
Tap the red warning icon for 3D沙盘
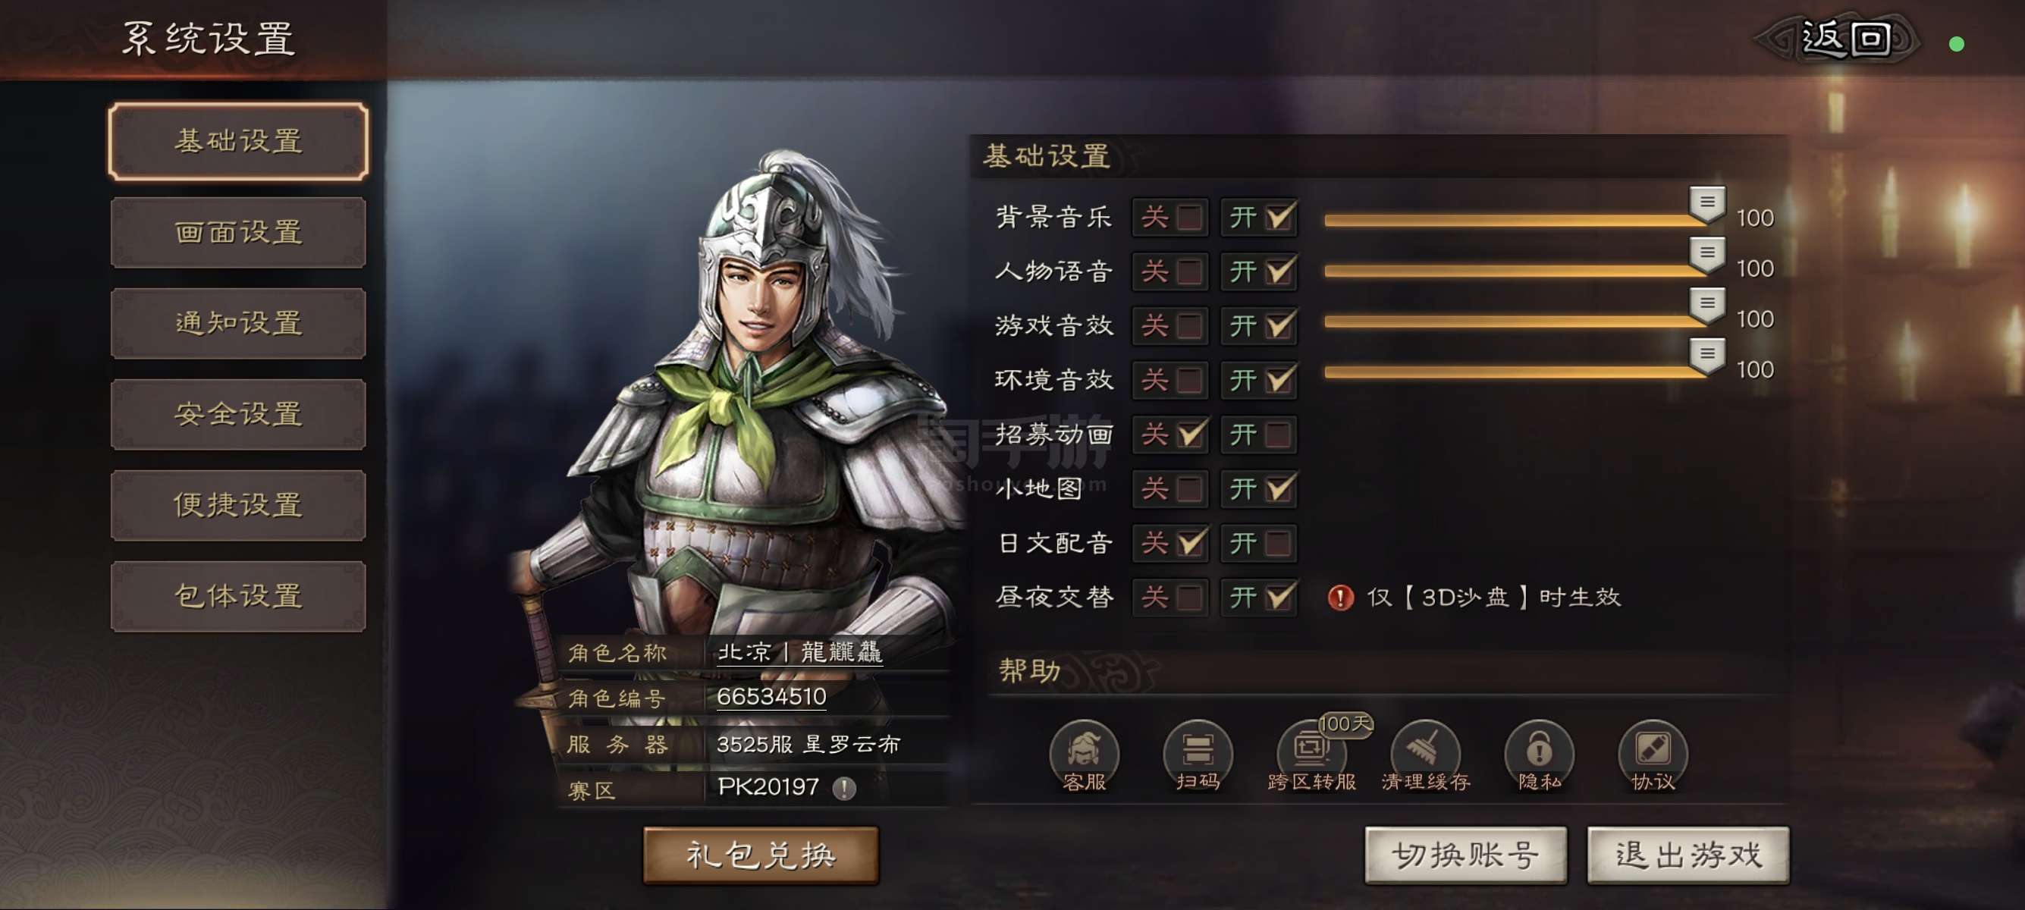1339,598
